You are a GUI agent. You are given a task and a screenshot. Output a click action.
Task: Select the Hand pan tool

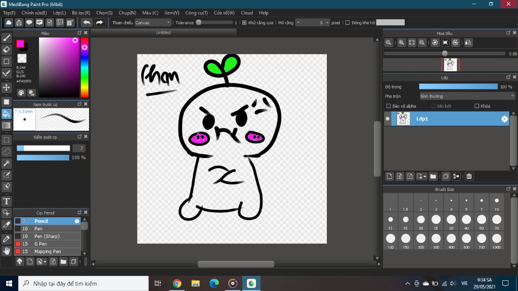pyautogui.click(x=7, y=251)
